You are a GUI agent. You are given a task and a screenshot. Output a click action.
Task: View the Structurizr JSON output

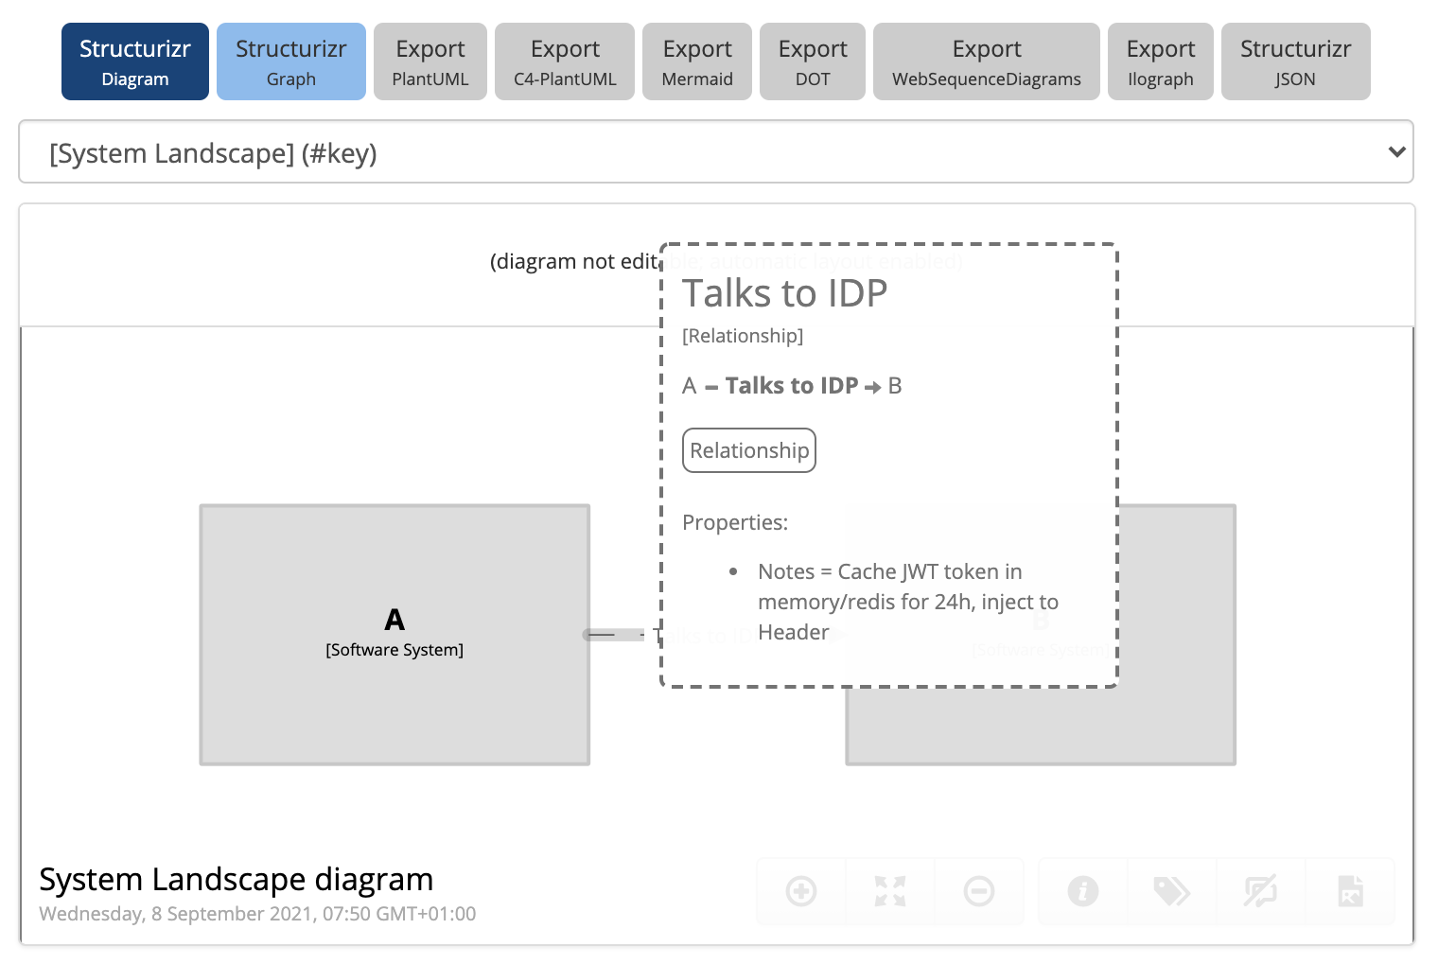click(x=1294, y=61)
